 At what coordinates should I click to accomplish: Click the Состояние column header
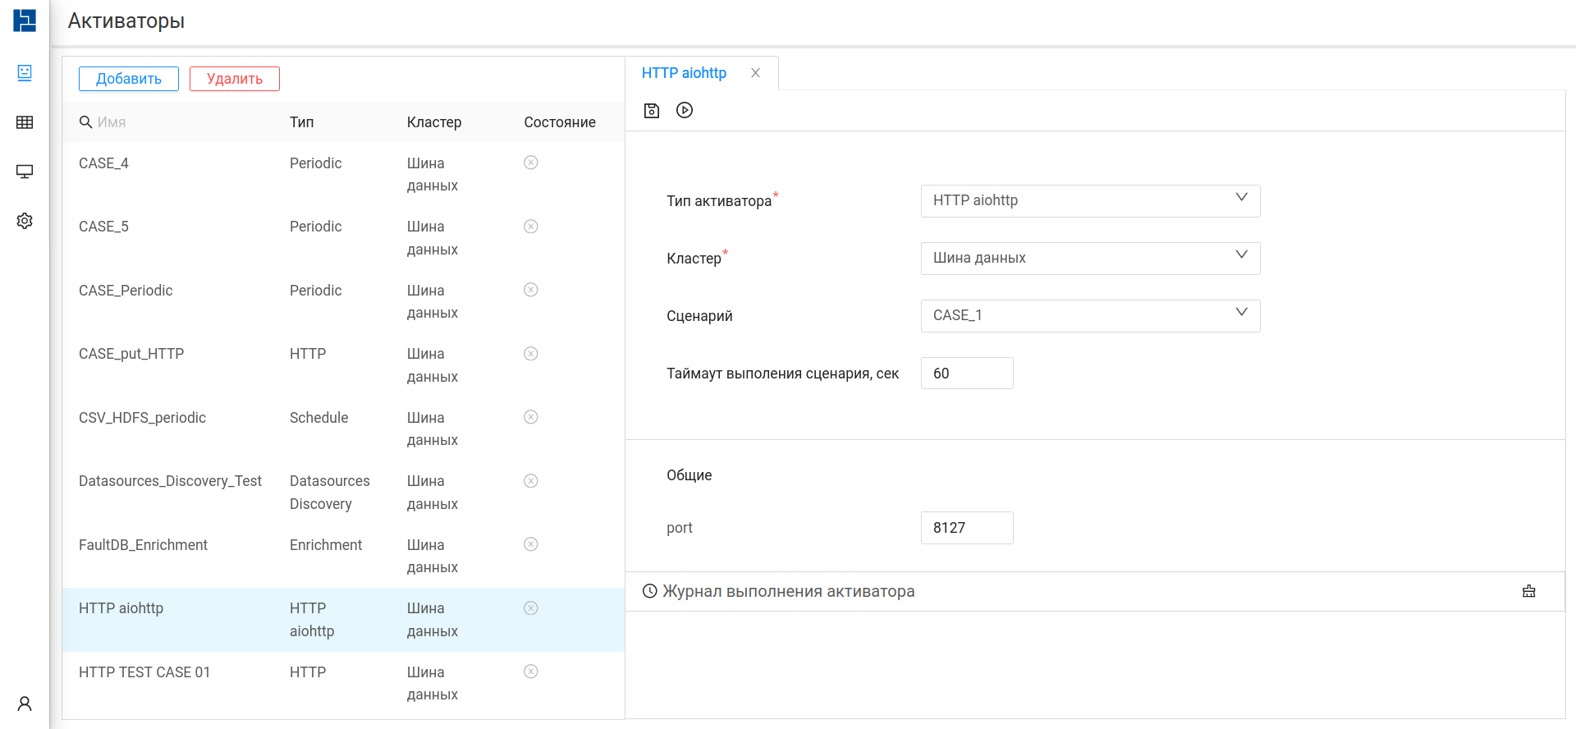point(560,122)
